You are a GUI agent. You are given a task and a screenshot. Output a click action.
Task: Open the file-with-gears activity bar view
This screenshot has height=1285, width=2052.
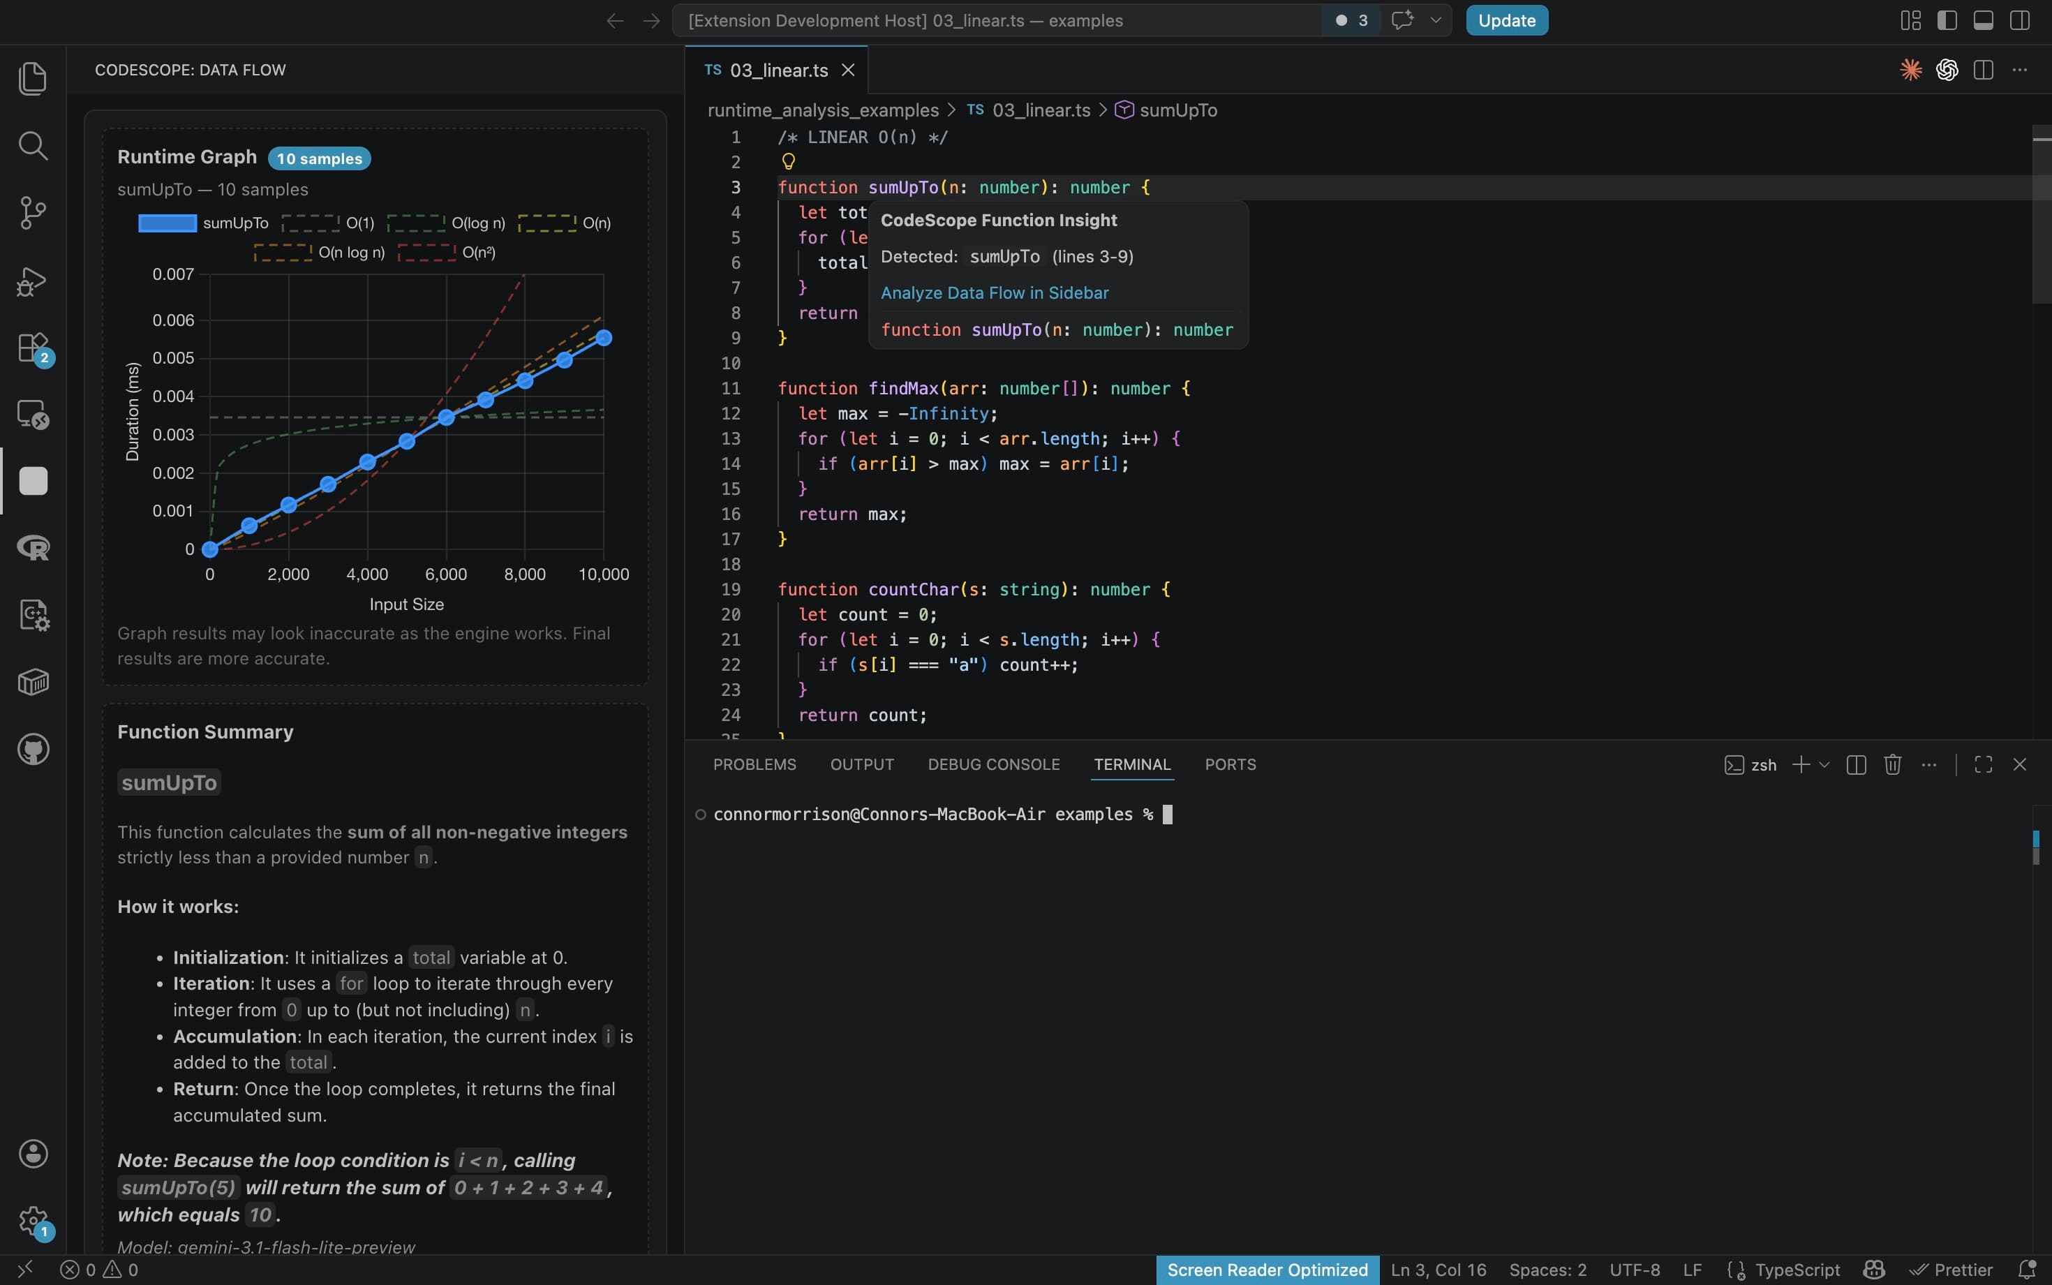[x=33, y=616]
